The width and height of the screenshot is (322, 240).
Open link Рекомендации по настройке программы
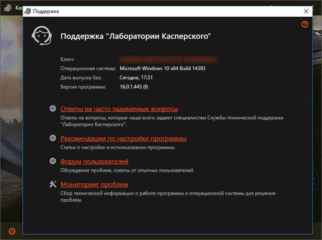point(123,139)
